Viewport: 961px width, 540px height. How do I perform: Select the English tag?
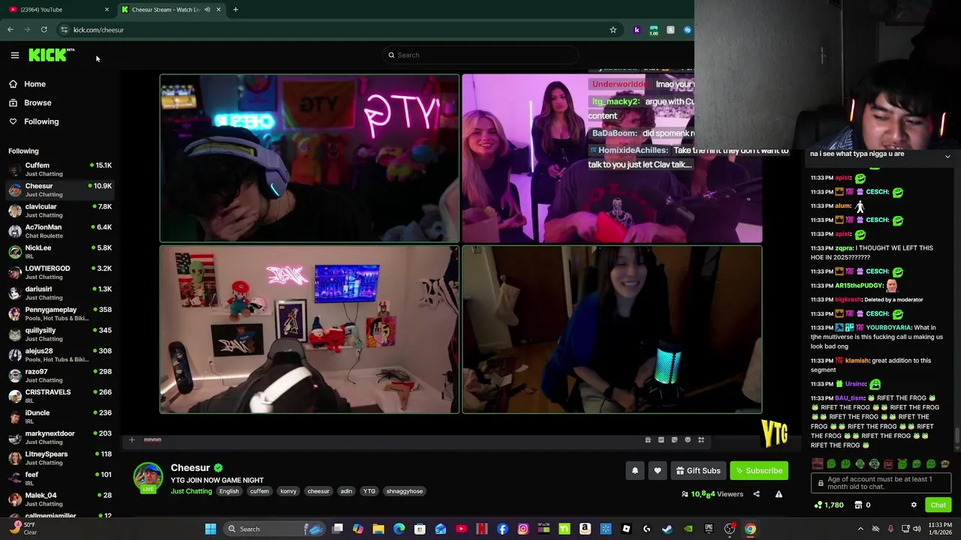pyautogui.click(x=229, y=491)
